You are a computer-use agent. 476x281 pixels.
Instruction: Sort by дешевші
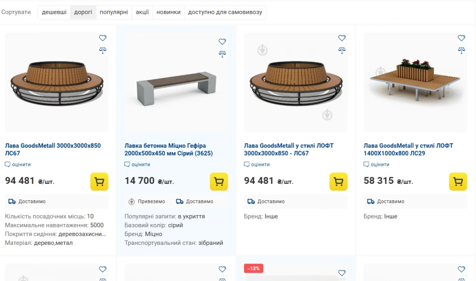[x=54, y=12]
